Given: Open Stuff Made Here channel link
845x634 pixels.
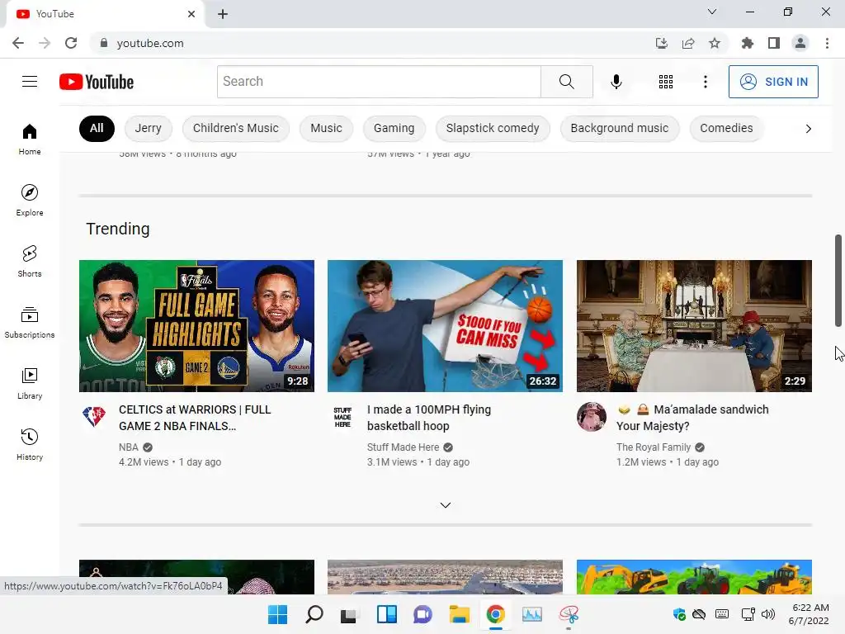Looking at the screenshot, I should [403, 447].
